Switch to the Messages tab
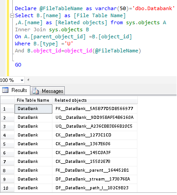 click(x=48, y=91)
